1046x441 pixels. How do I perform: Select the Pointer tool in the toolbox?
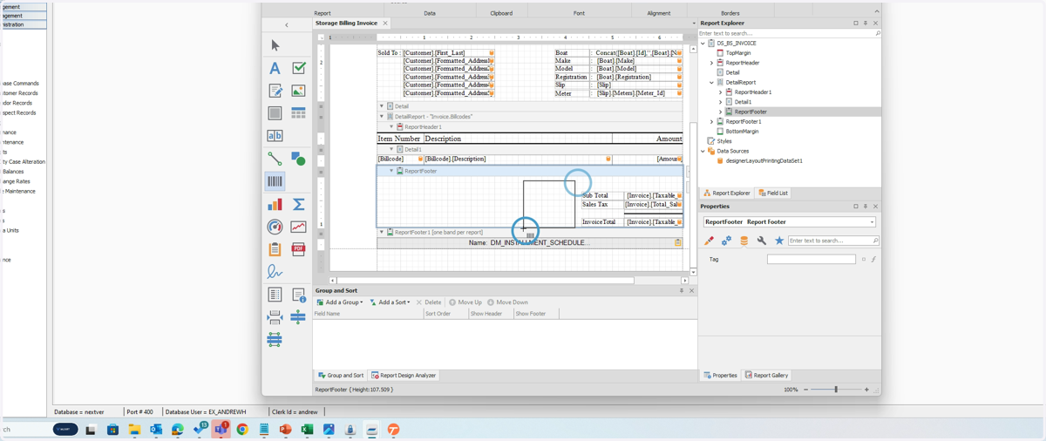pos(275,45)
